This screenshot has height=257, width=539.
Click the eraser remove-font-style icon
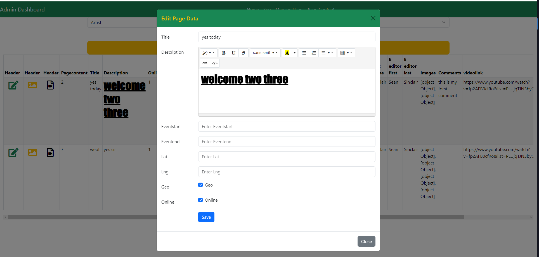[x=244, y=53]
